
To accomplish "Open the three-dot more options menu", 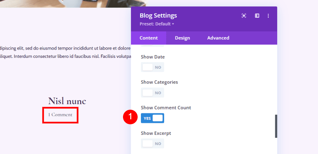I will tap(268, 16).
